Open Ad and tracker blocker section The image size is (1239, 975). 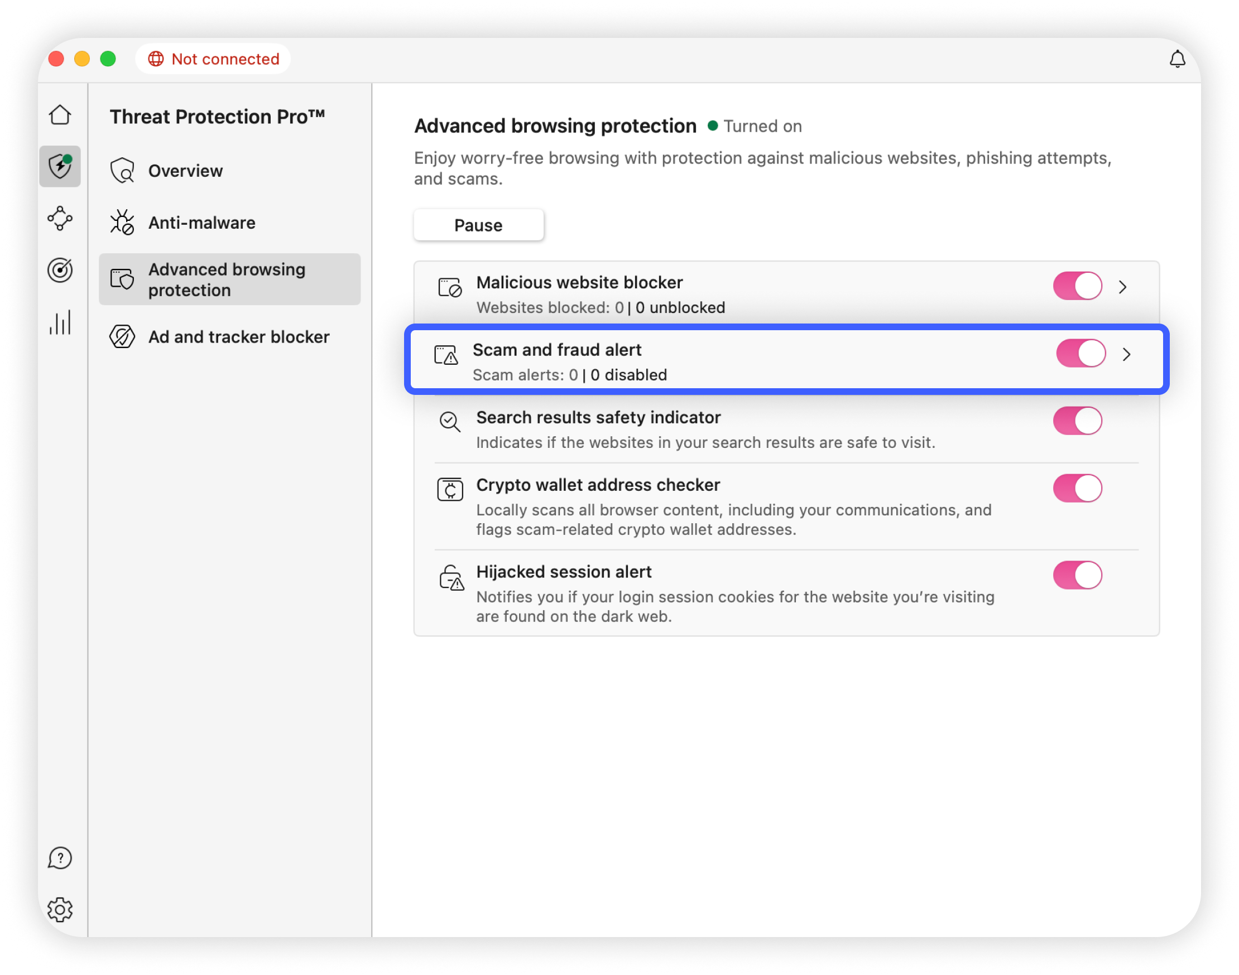238,337
